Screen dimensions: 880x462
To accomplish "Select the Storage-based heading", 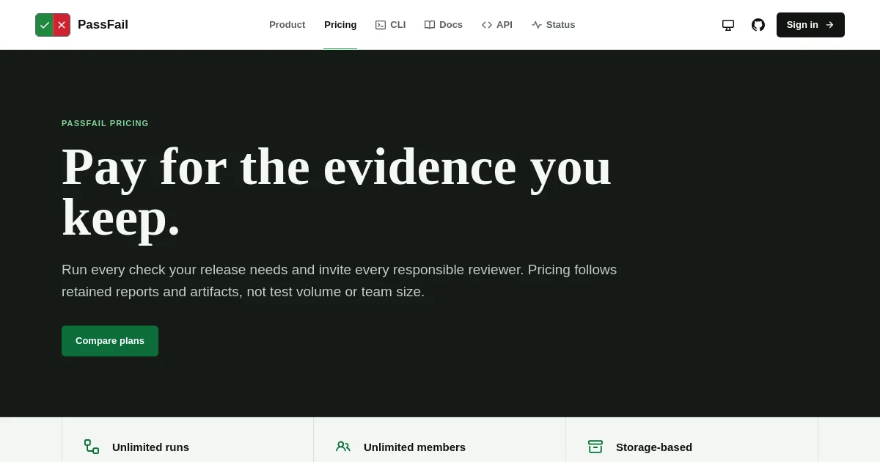I will tap(654, 447).
